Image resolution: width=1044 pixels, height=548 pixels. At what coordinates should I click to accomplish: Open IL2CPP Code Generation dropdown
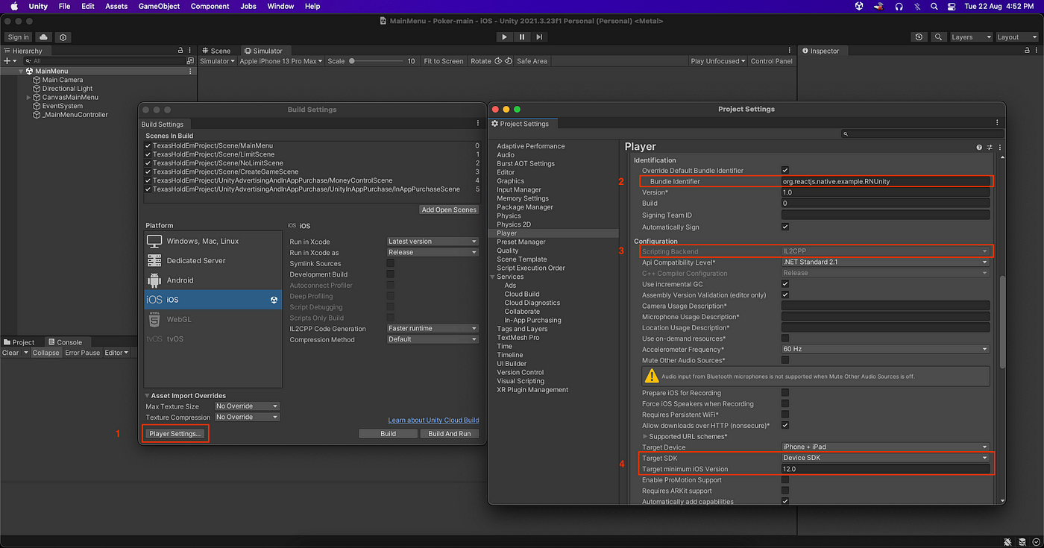point(433,328)
